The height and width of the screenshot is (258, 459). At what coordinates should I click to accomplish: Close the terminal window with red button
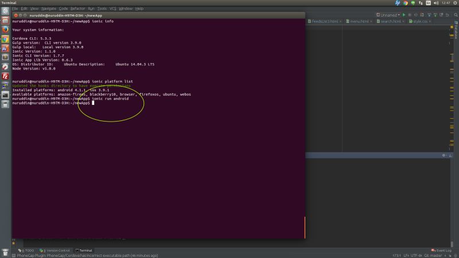click(16, 15)
